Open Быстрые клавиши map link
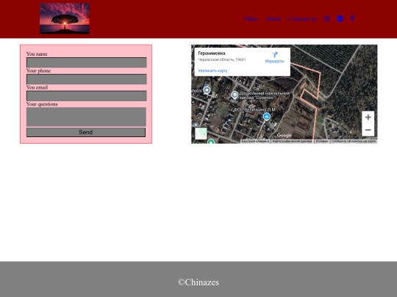Viewport: 397px width, 297px height. [x=255, y=142]
